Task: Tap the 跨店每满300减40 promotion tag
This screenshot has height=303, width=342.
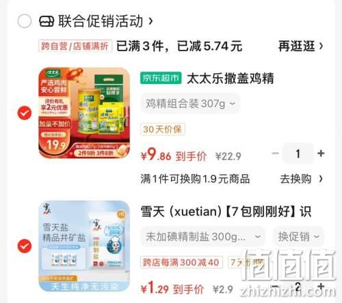Action: [x=181, y=262]
